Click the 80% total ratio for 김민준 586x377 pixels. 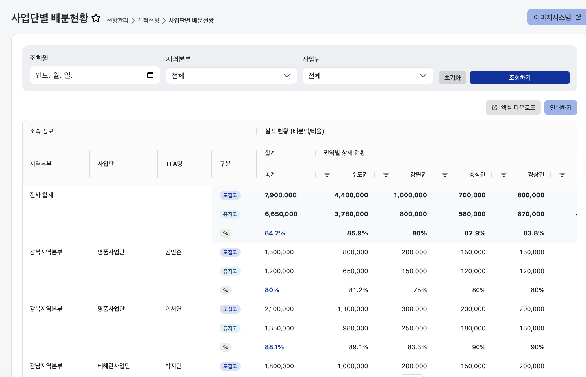click(272, 290)
